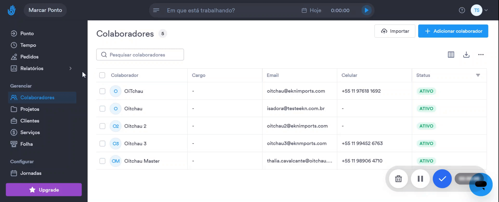Click the Pesquisar colaboradores search field
499x202 pixels.
point(140,55)
